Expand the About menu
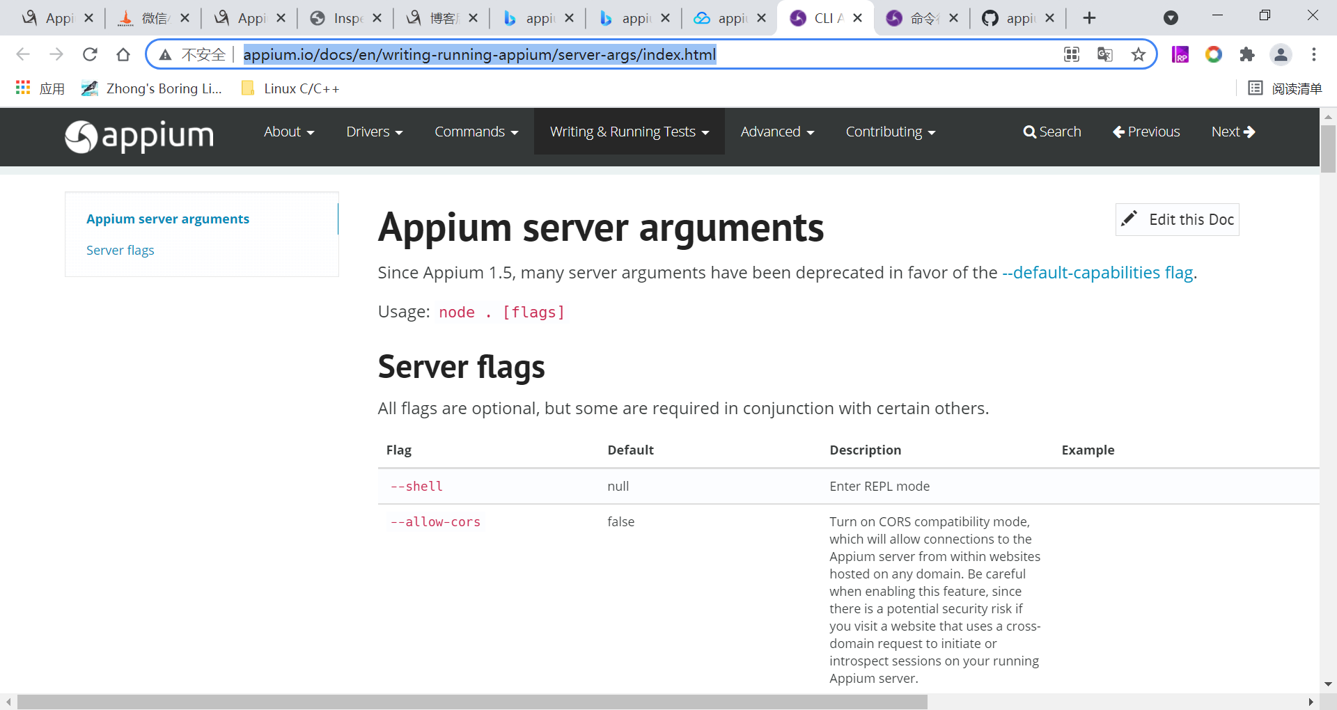Screen dimensions: 1337x710 289,132
